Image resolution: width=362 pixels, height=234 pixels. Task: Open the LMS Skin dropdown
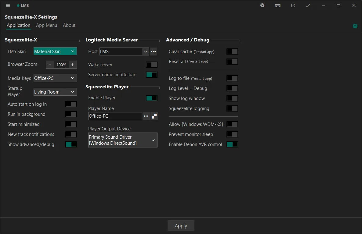(55, 51)
